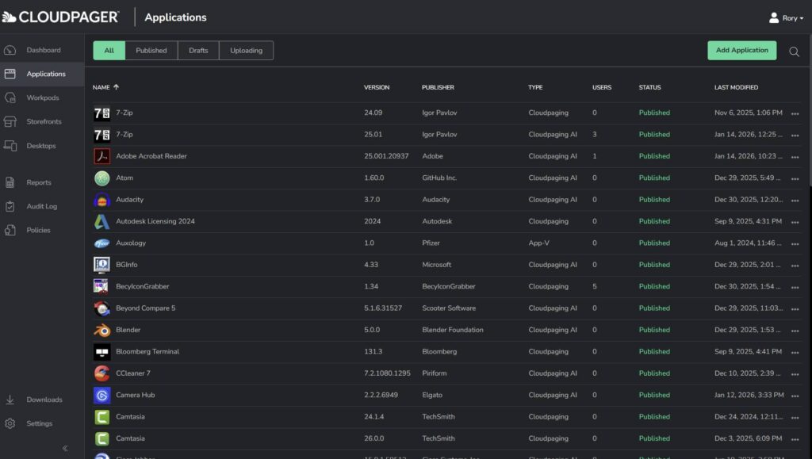Viewport: 812px width, 459px height.
Task: Open the Reports sidebar icon
Action: [10, 182]
